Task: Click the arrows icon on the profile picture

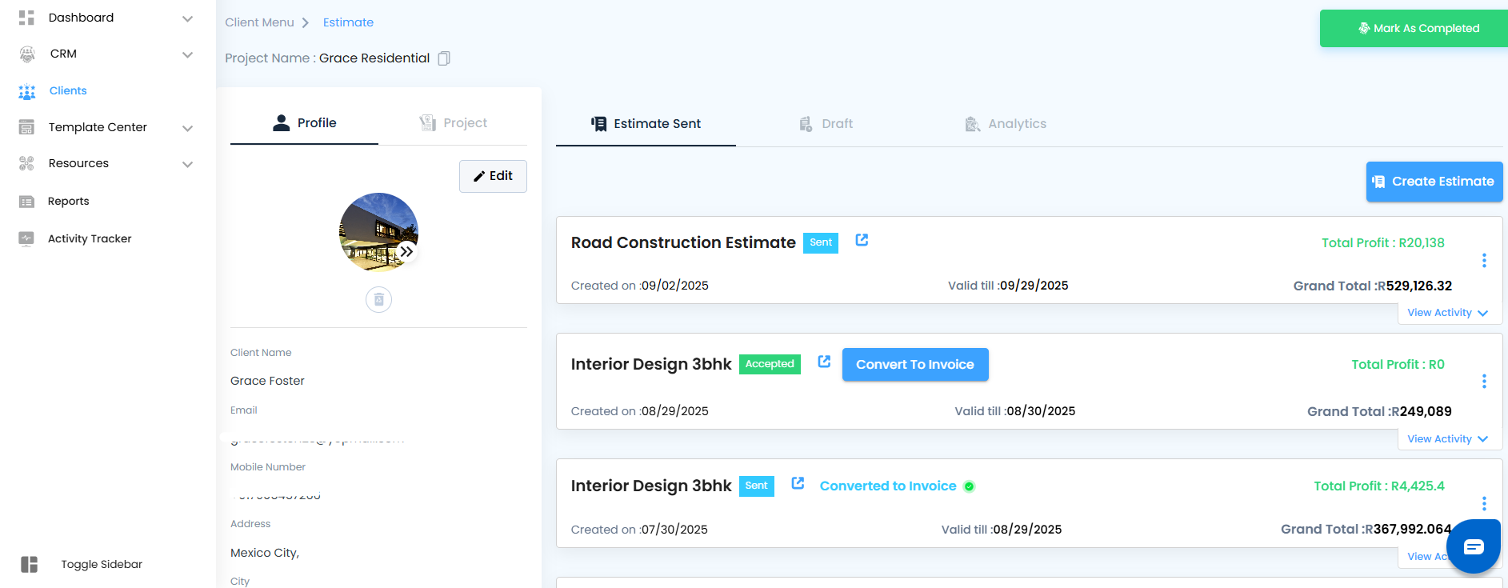Action: click(406, 251)
